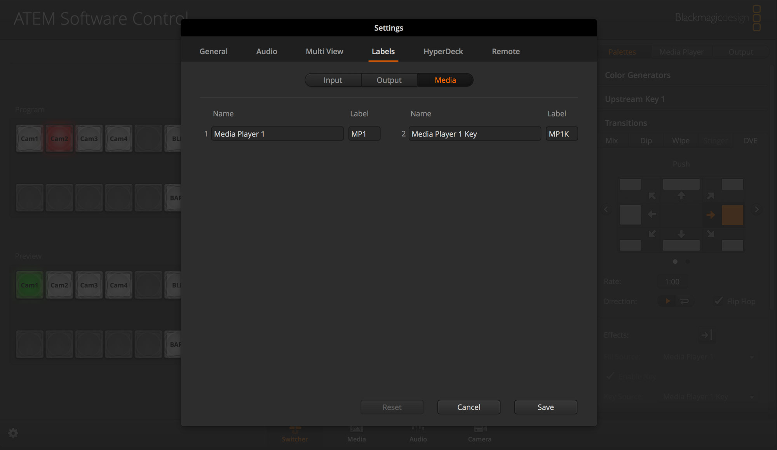Viewport: 777px width, 450px height.
Task: Select the second pattern page dot
Action: point(687,261)
